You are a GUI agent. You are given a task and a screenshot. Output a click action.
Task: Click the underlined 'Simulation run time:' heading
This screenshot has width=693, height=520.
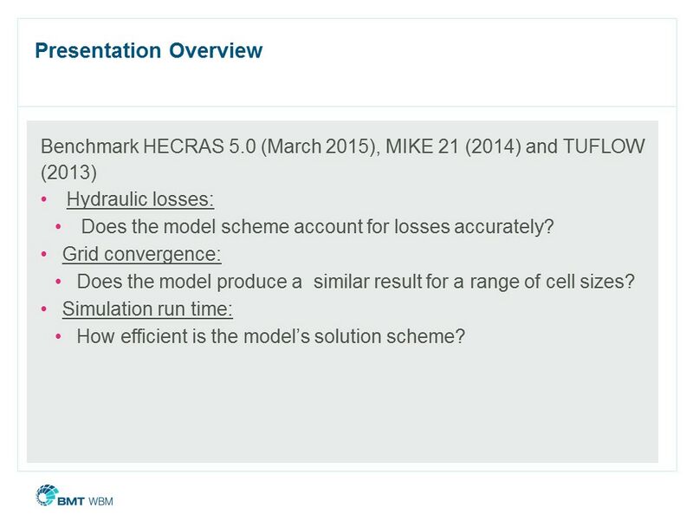147,309
